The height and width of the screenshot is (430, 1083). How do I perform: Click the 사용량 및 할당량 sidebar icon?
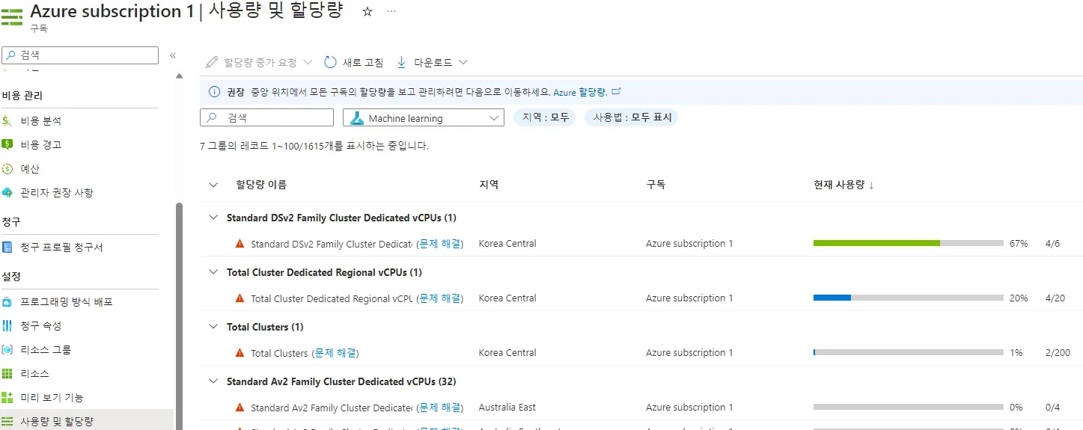pyautogui.click(x=7, y=421)
